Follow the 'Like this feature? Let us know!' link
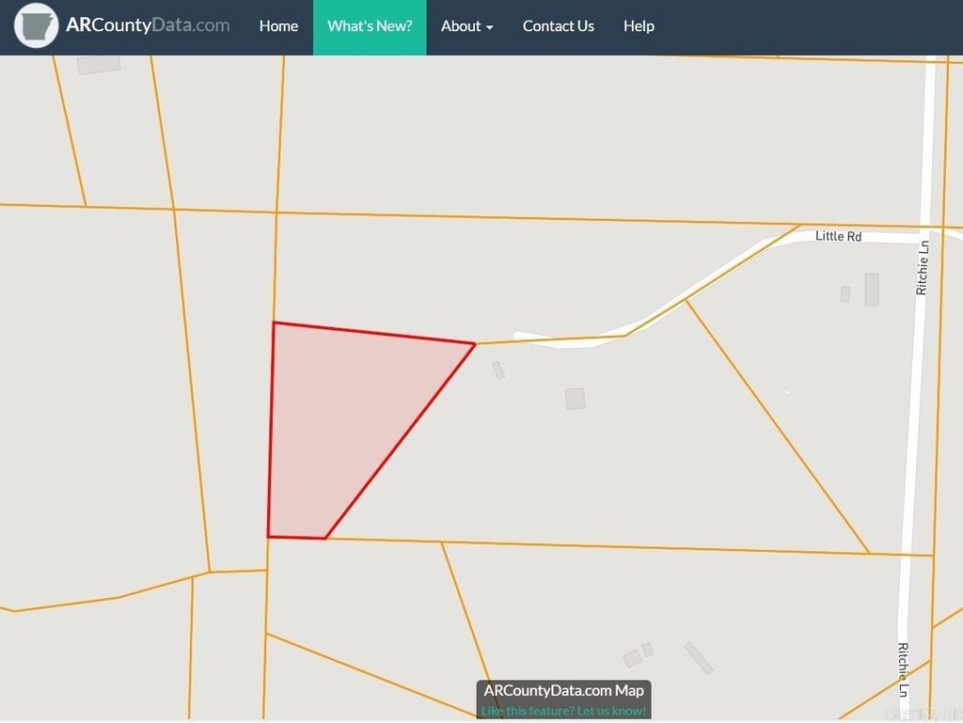The image size is (963, 723). click(x=563, y=711)
